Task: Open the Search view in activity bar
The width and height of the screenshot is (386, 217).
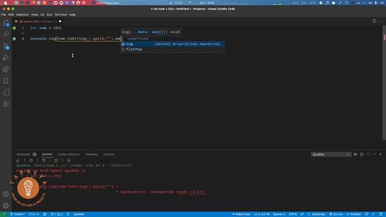Action: 5,34
